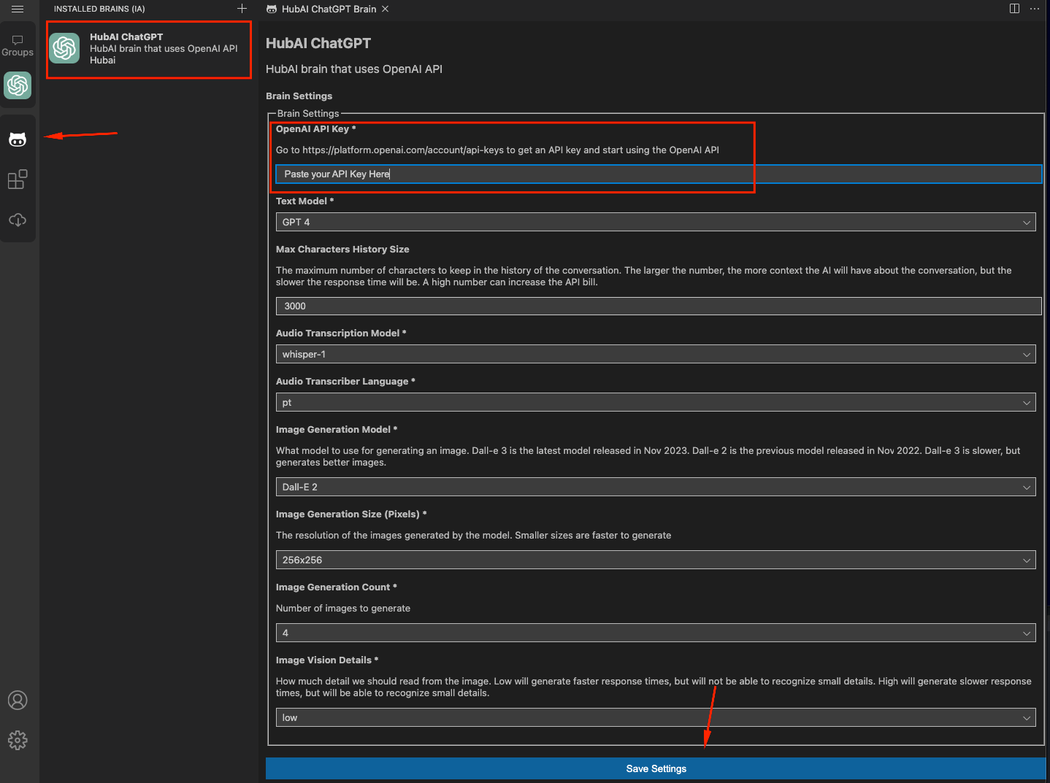Screen dimensions: 1050x783
Task: Click the Max Characters History Size label
Action: [342, 249]
